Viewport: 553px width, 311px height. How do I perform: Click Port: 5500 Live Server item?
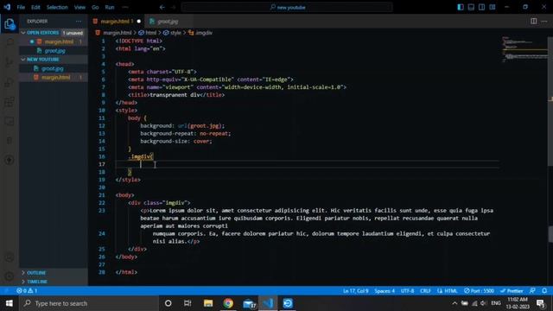pos(479,291)
